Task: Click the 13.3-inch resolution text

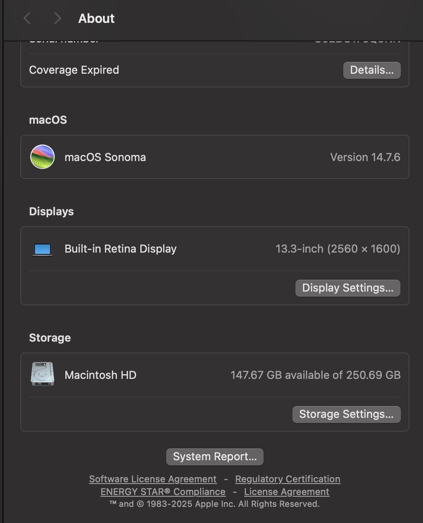Action: point(338,249)
